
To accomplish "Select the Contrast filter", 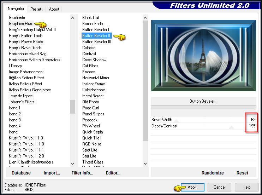I will [89, 54].
